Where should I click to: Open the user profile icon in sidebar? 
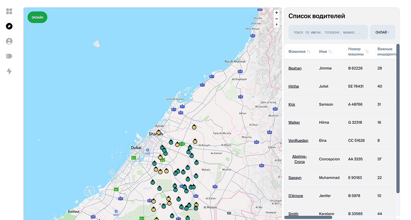[x=9, y=41]
